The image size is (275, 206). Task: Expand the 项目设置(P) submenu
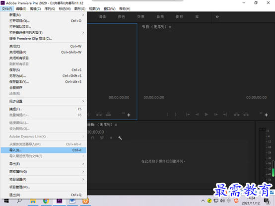[x=44, y=179]
